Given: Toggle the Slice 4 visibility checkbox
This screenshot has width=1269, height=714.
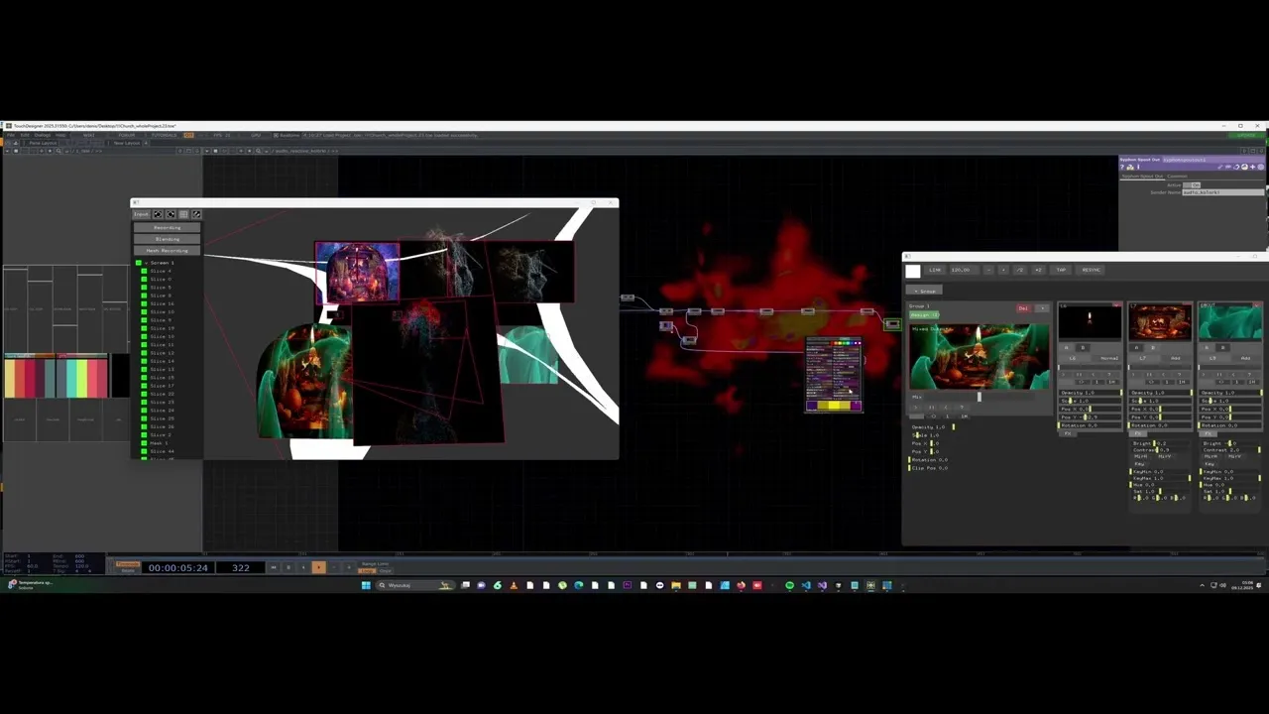Looking at the screenshot, I should [x=144, y=271].
